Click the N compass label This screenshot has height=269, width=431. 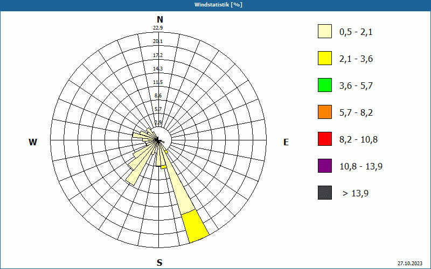pyautogui.click(x=160, y=19)
